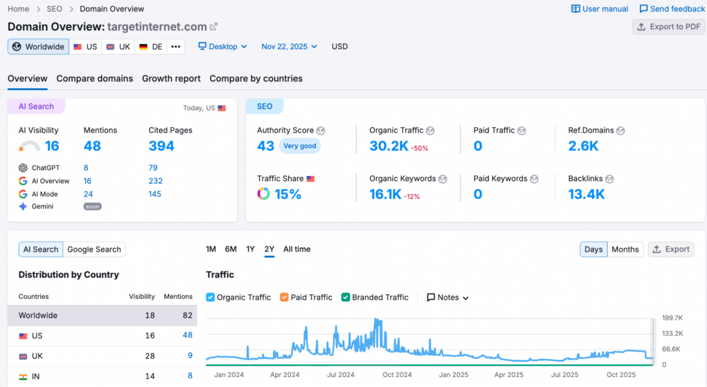
Task: Click UK row mentions value 9
Action: tap(190, 356)
